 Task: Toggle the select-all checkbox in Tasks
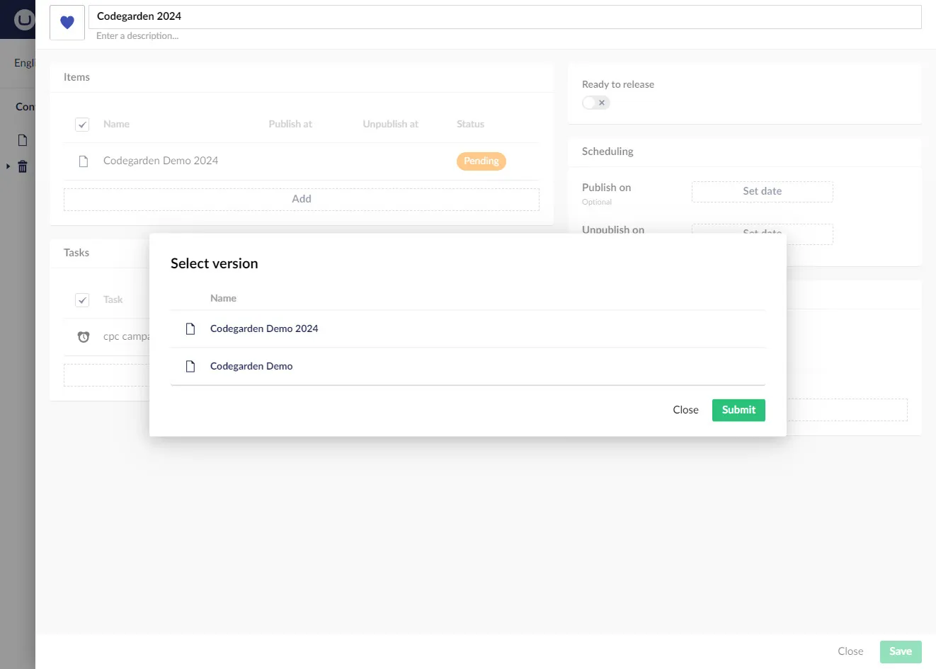82,299
